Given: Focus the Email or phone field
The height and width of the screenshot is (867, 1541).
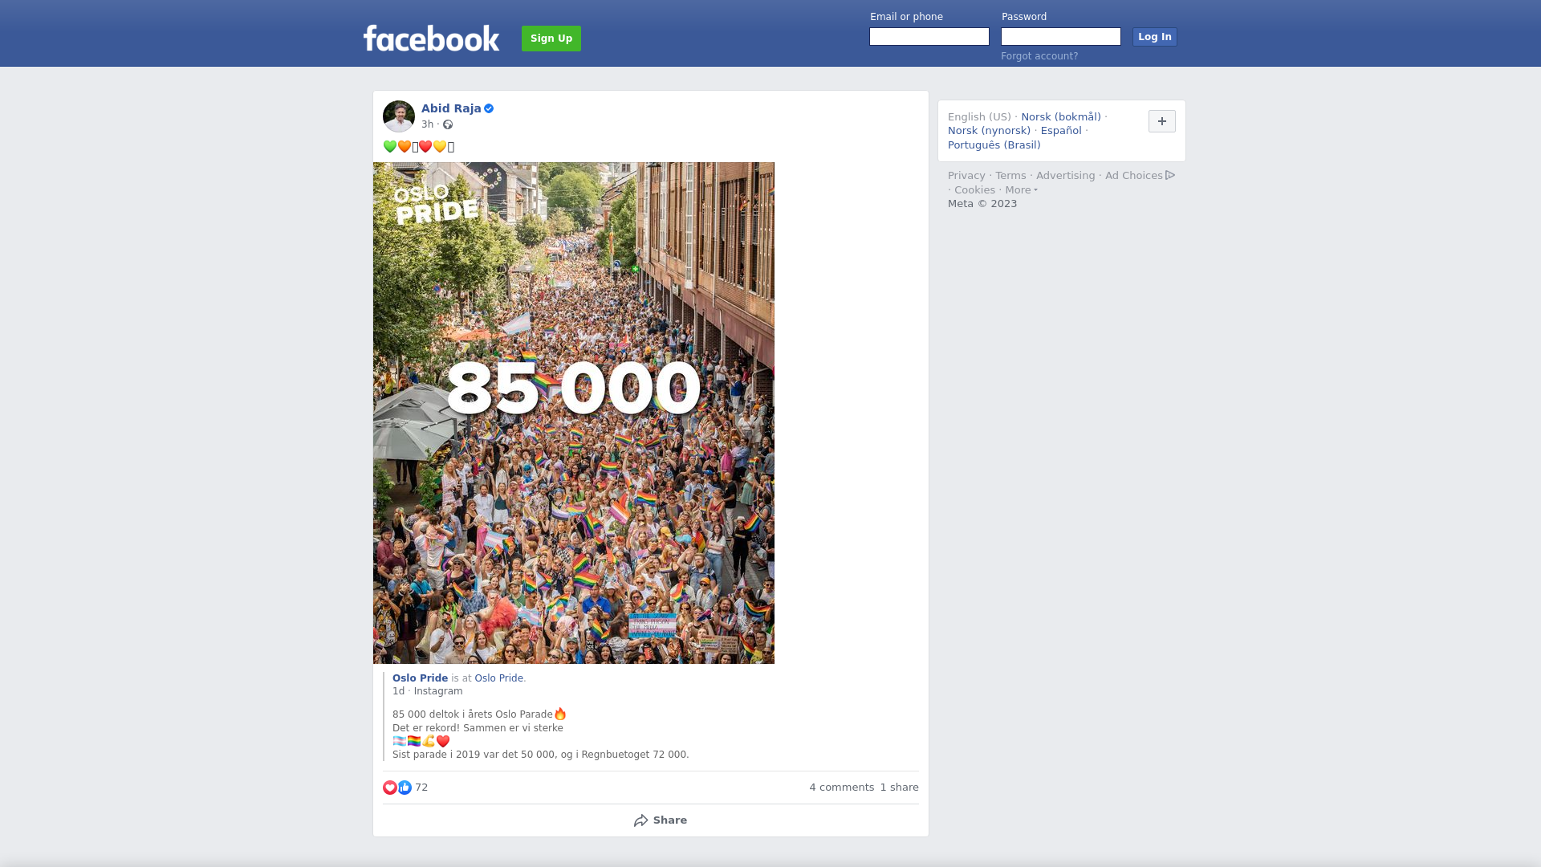Looking at the screenshot, I should [929, 37].
